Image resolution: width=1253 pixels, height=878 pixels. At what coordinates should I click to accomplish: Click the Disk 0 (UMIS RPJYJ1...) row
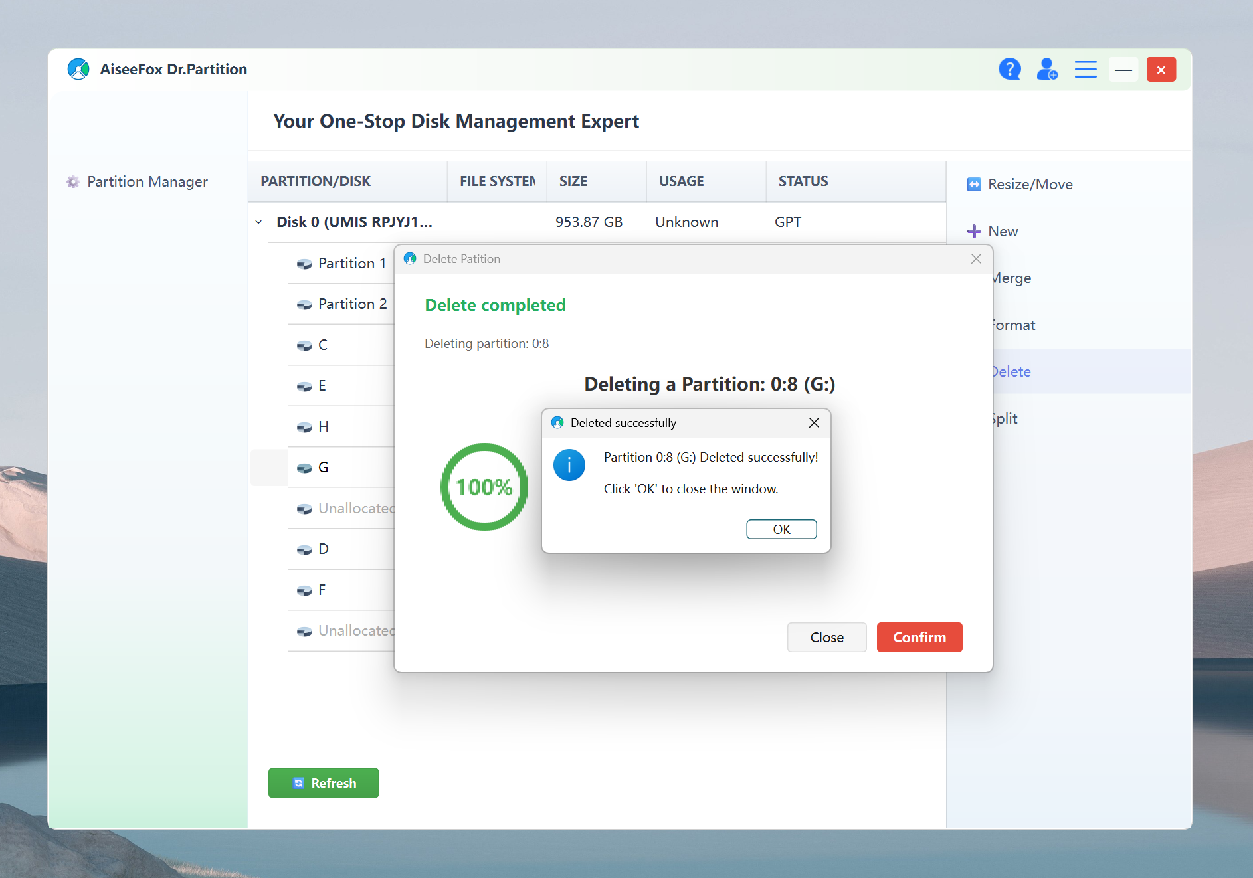click(x=597, y=222)
